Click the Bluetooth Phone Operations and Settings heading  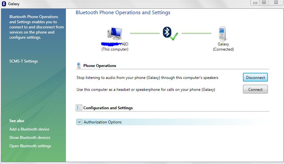[x=123, y=13]
